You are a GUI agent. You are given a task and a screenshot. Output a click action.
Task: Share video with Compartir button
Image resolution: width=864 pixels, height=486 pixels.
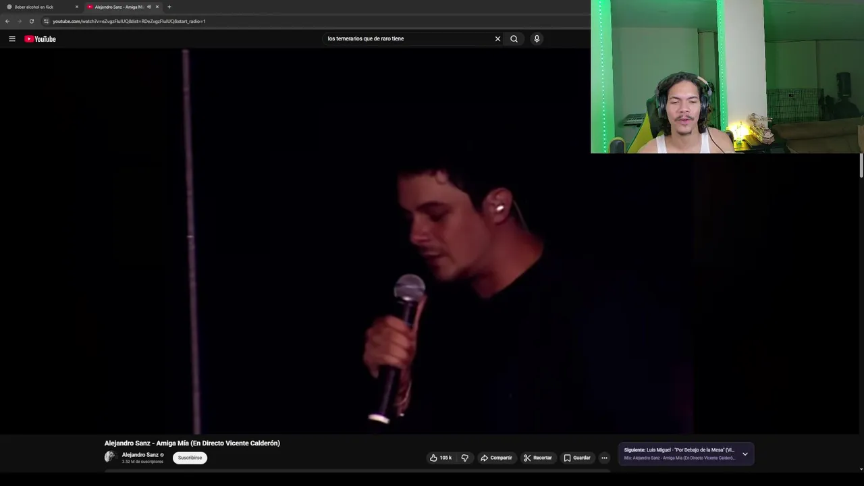pyautogui.click(x=496, y=458)
